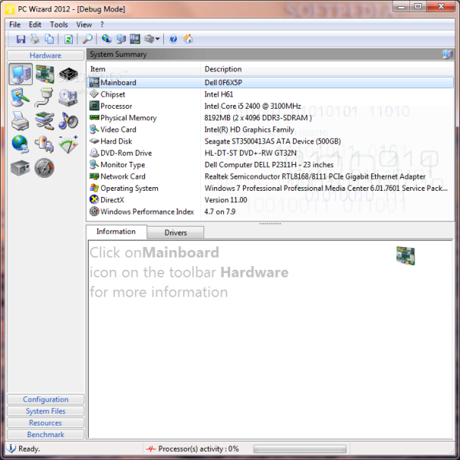Select the Network Card row
This screenshot has width=460, height=460.
[x=271, y=176]
